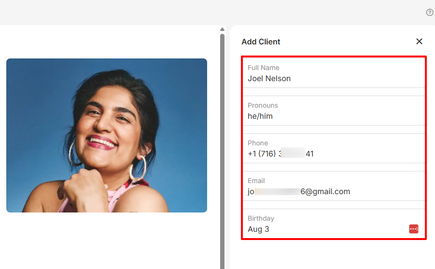Click the Pronouns label
This screenshot has height=269, width=435.
click(x=263, y=105)
